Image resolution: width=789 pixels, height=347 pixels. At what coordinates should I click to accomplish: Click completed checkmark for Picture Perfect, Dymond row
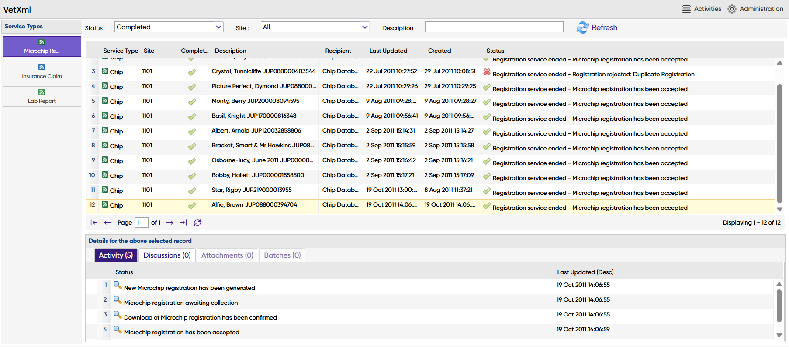point(192,87)
